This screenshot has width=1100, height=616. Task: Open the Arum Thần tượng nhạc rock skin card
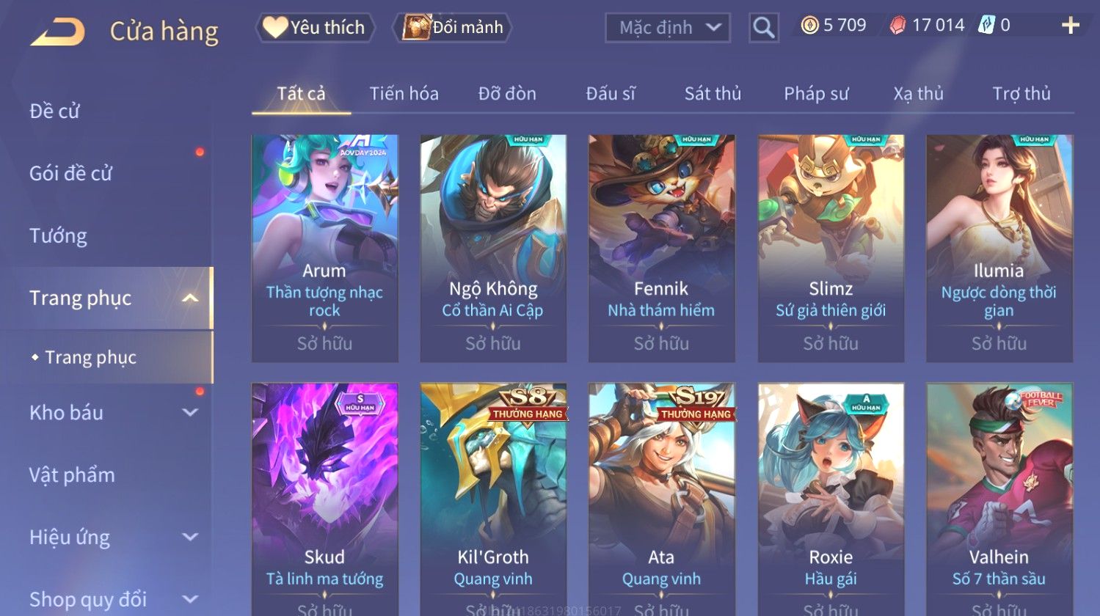[324, 248]
